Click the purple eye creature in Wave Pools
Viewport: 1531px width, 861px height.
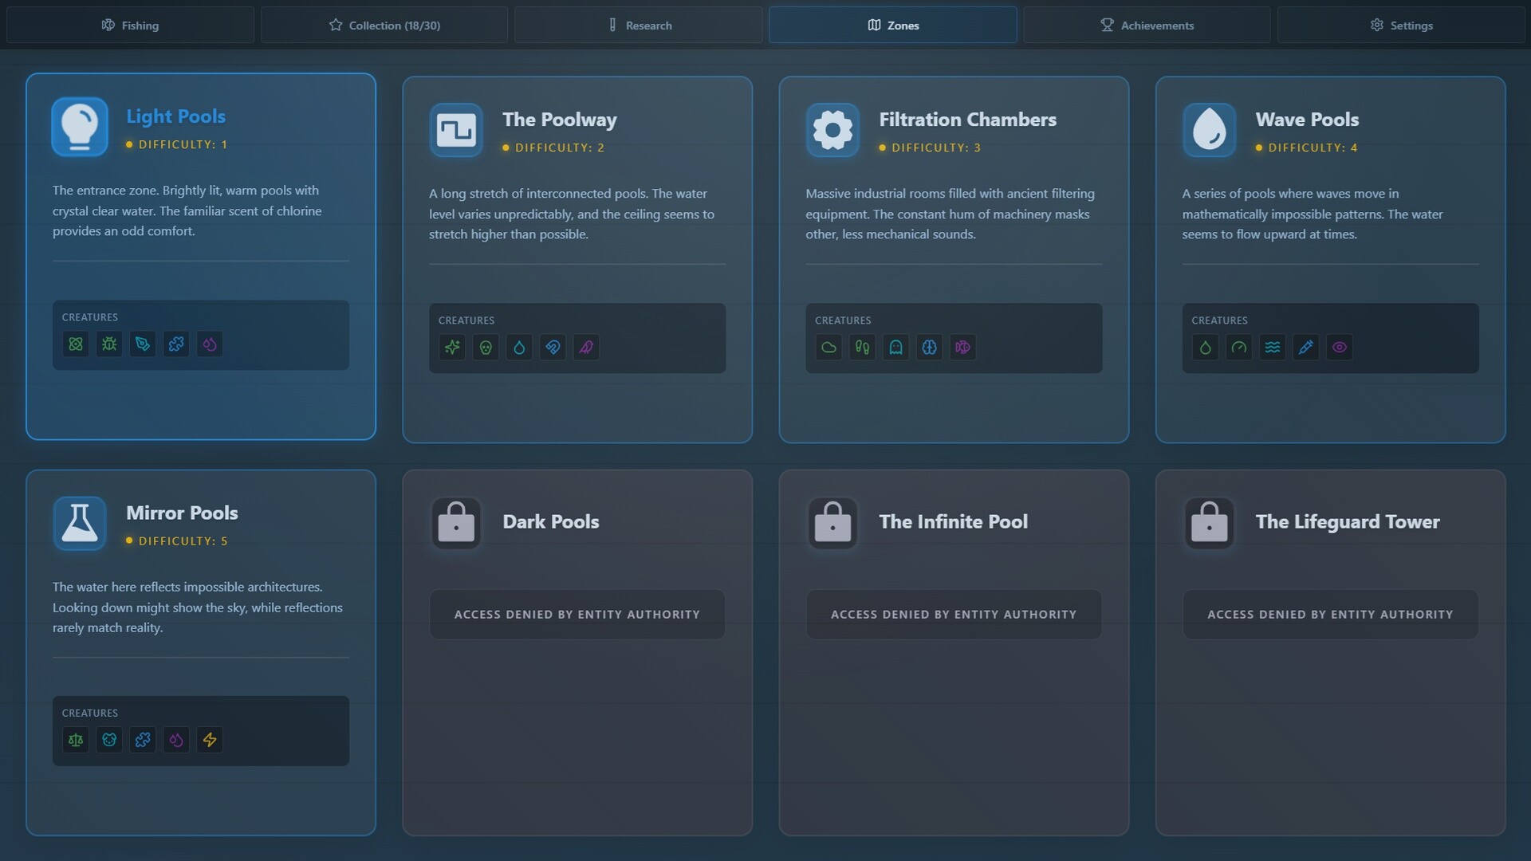(1339, 348)
